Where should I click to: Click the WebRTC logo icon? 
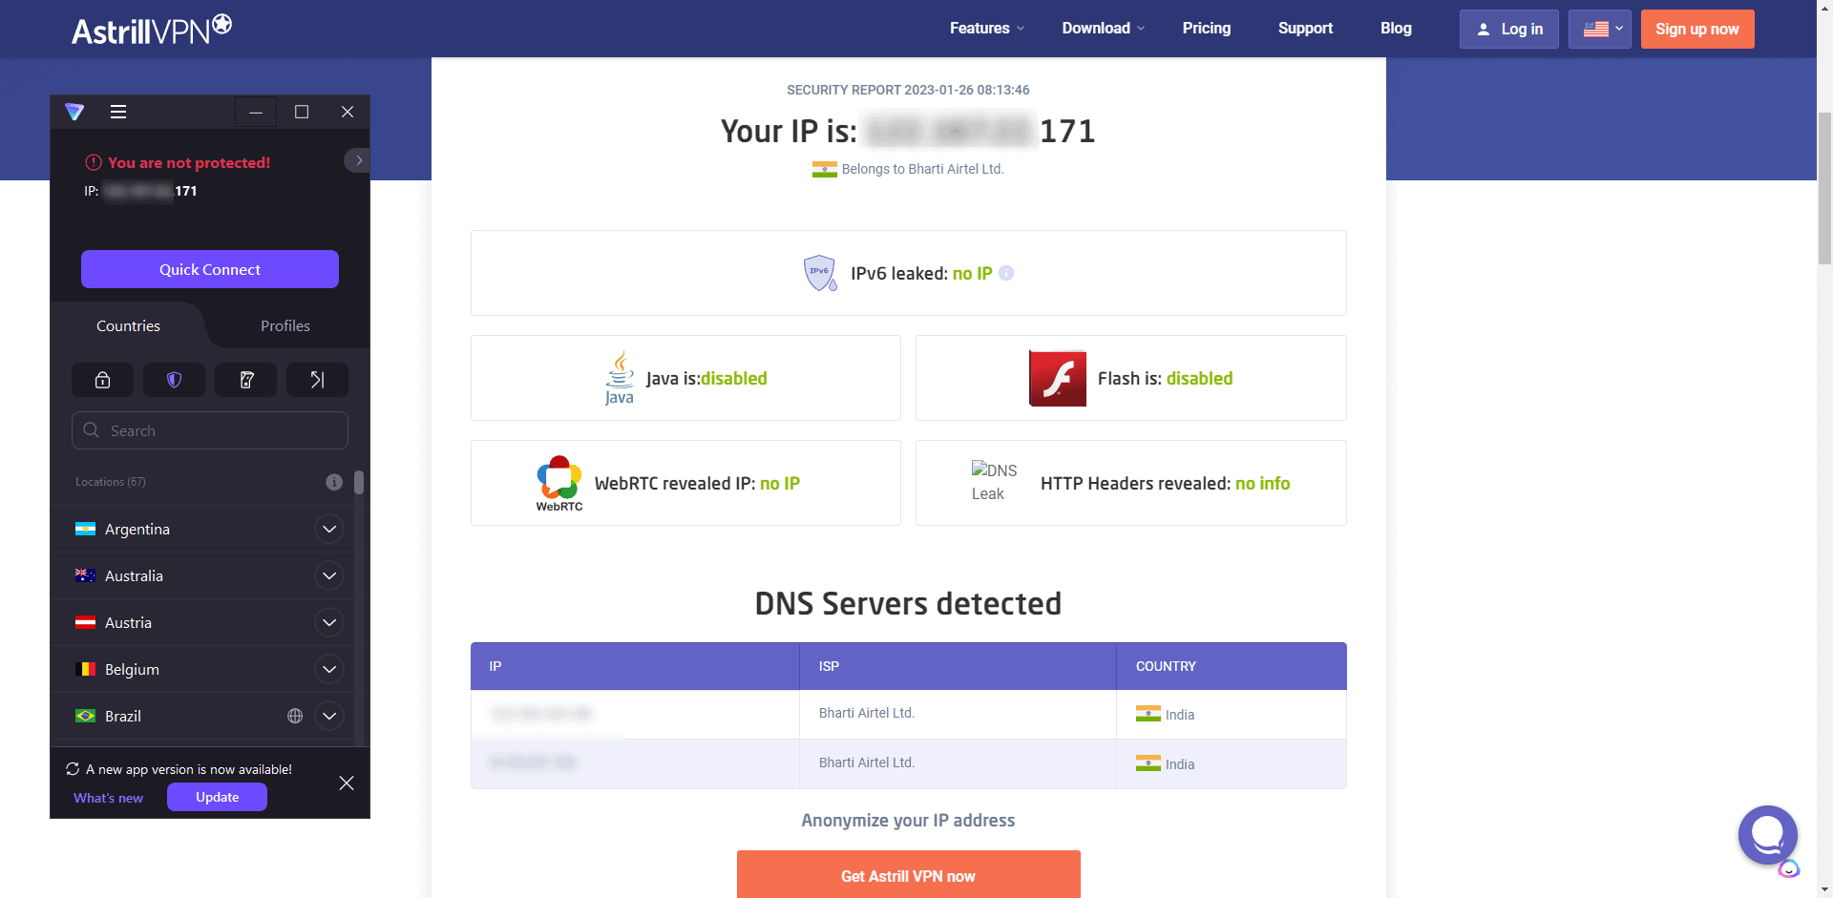[559, 483]
